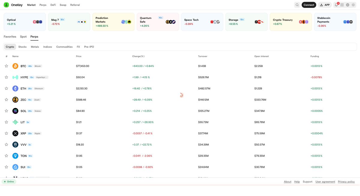The height and width of the screenshot is (196, 360).
Task: Toggle the light/dark theme sun icon
Action: pyautogui.click(x=353, y=5)
